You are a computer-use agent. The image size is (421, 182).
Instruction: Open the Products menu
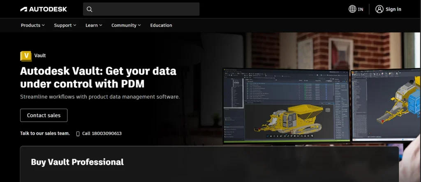click(x=33, y=25)
